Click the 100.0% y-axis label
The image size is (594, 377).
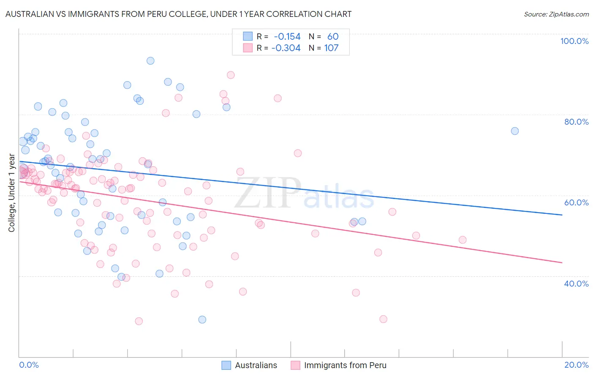(574, 41)
